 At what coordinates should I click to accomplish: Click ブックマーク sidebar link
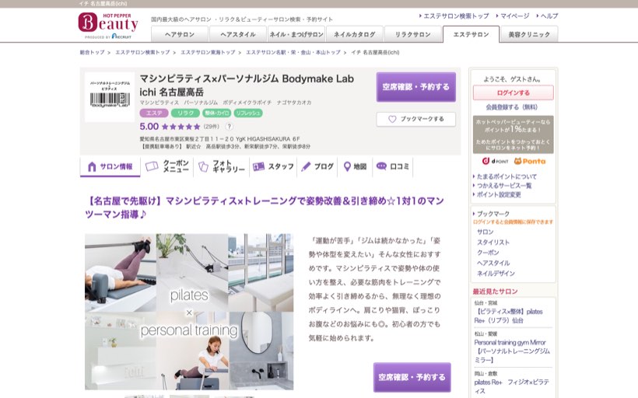[x=493, y=214]
